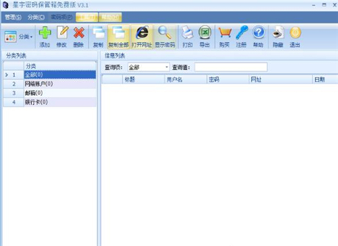
Task: Click the red X 删除 (Delete) icon
Action: click(x=79, y=33)
